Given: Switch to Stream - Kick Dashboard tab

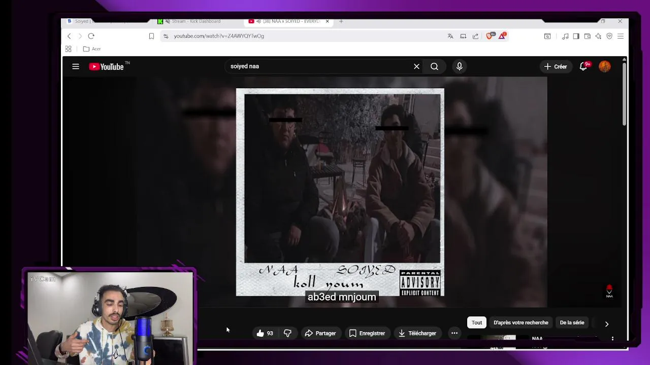Looking at the screenshot, I should [196, 21].
